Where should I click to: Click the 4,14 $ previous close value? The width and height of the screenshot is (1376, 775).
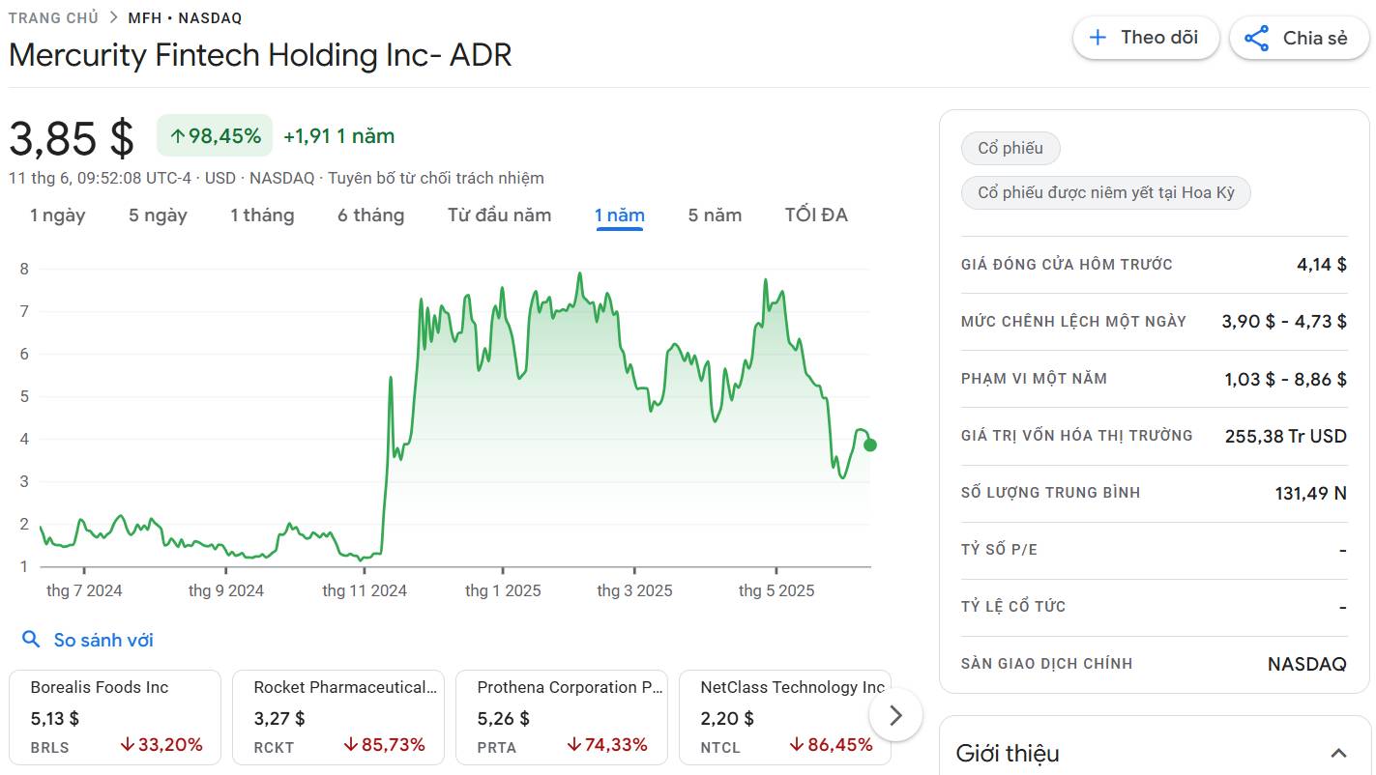(x=1322, y=265)
